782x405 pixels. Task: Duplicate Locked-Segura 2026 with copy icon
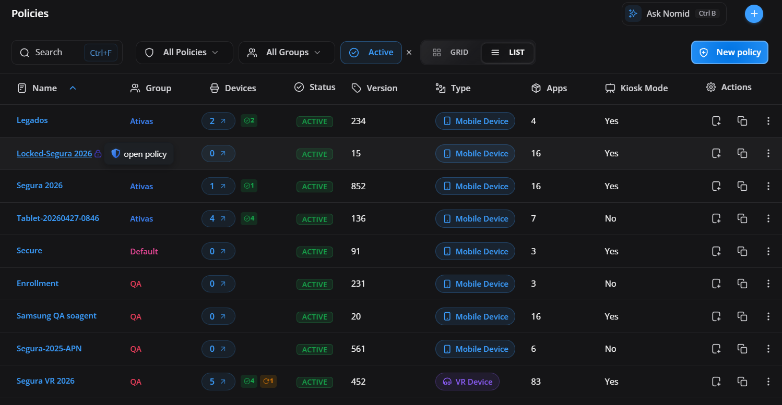(742, 153)
